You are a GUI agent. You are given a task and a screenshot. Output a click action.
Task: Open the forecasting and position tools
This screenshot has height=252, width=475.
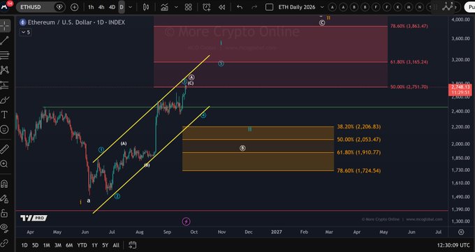5,85
